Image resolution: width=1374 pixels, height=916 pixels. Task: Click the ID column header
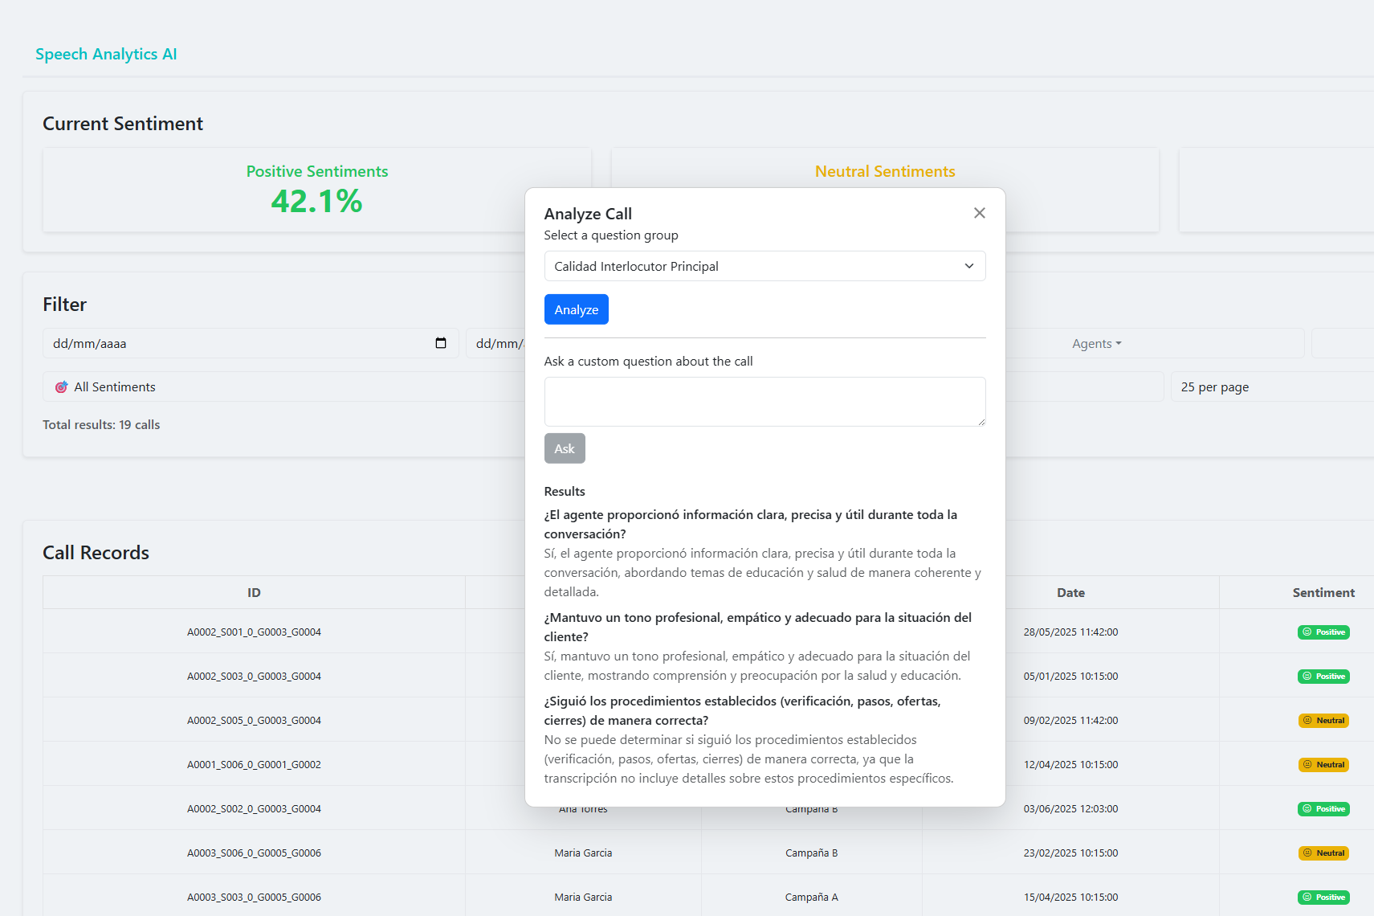click(x=254, y=592)
